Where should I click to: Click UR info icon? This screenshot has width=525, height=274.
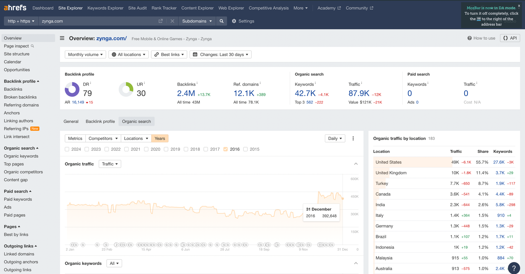[x=144, y=83]
